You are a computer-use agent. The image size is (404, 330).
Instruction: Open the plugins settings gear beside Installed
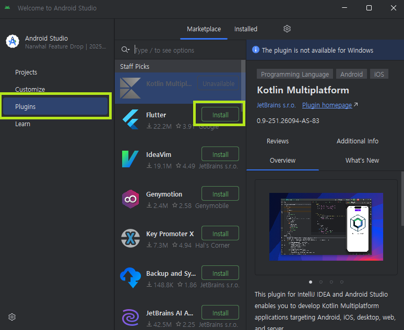pos(287,29)
